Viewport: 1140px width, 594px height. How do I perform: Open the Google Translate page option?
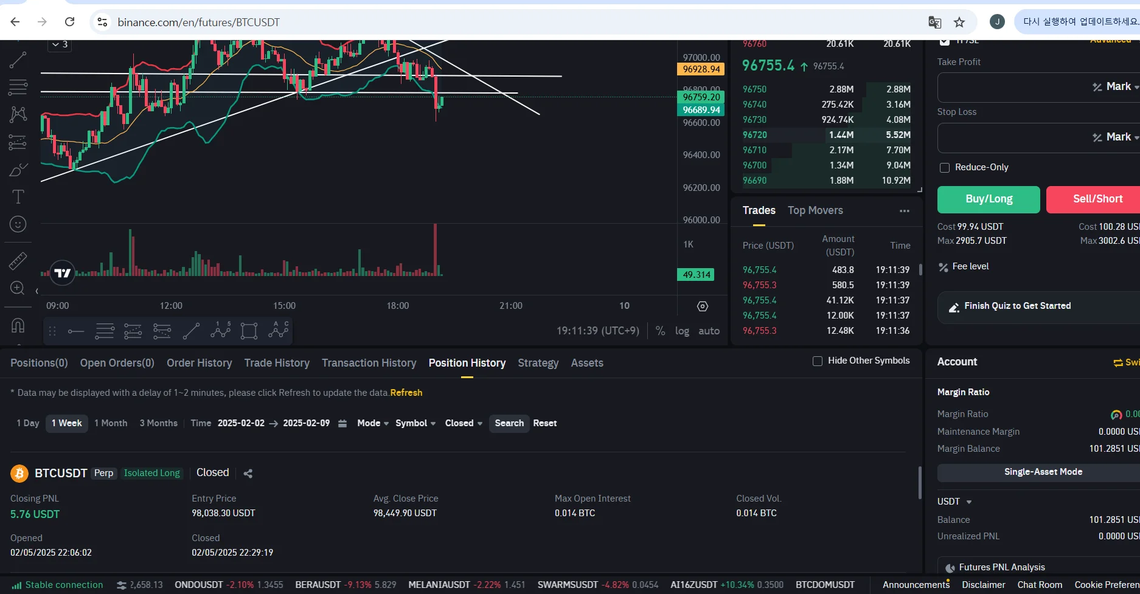935,22
